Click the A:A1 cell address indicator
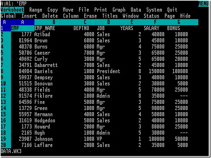Image resolution: width=211 pixels, height=158 pixels. click(7, 4)
